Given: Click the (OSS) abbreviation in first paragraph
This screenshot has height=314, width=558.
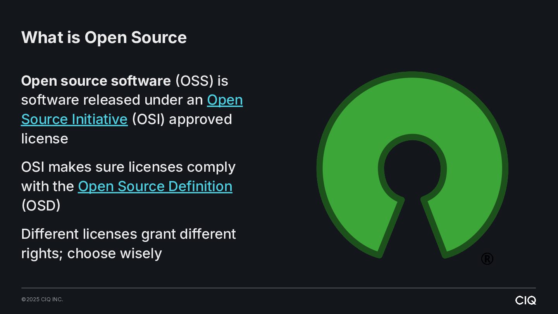Looking at the screenshot, I should [195, 81].
